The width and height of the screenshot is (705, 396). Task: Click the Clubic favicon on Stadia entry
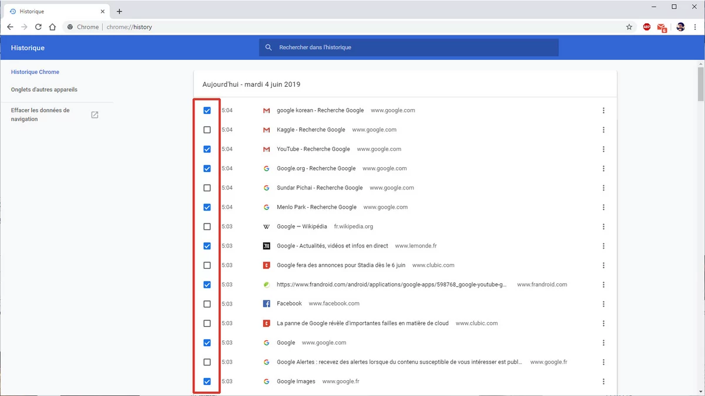266,265
